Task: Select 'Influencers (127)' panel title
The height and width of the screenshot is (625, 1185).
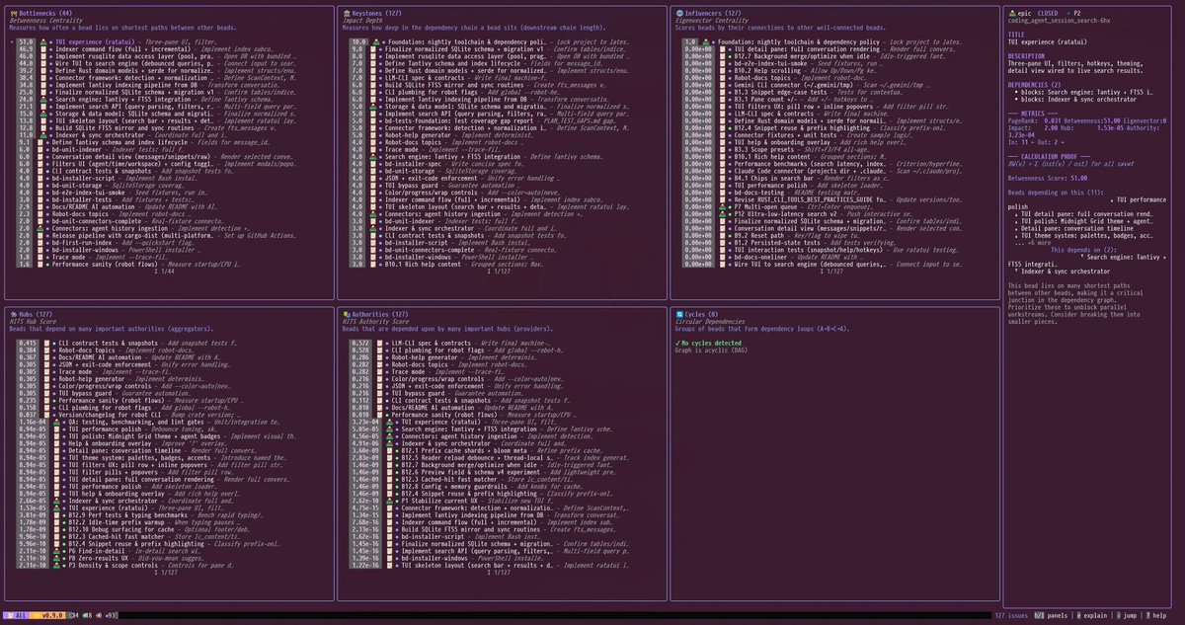Action: pyautogui.click(x=713, y=13)
